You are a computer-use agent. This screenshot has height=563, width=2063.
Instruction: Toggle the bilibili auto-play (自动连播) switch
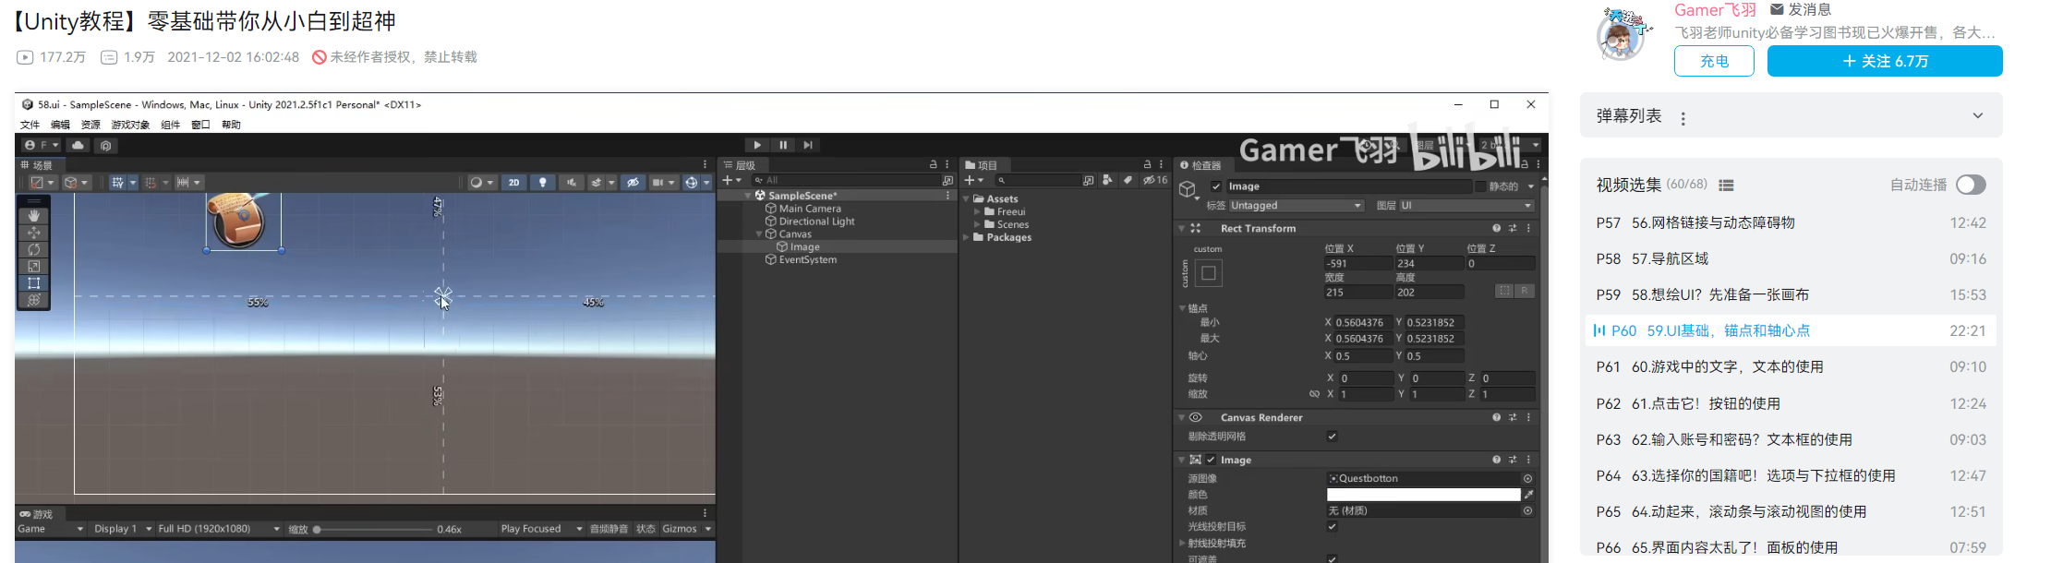[1970, 185]
